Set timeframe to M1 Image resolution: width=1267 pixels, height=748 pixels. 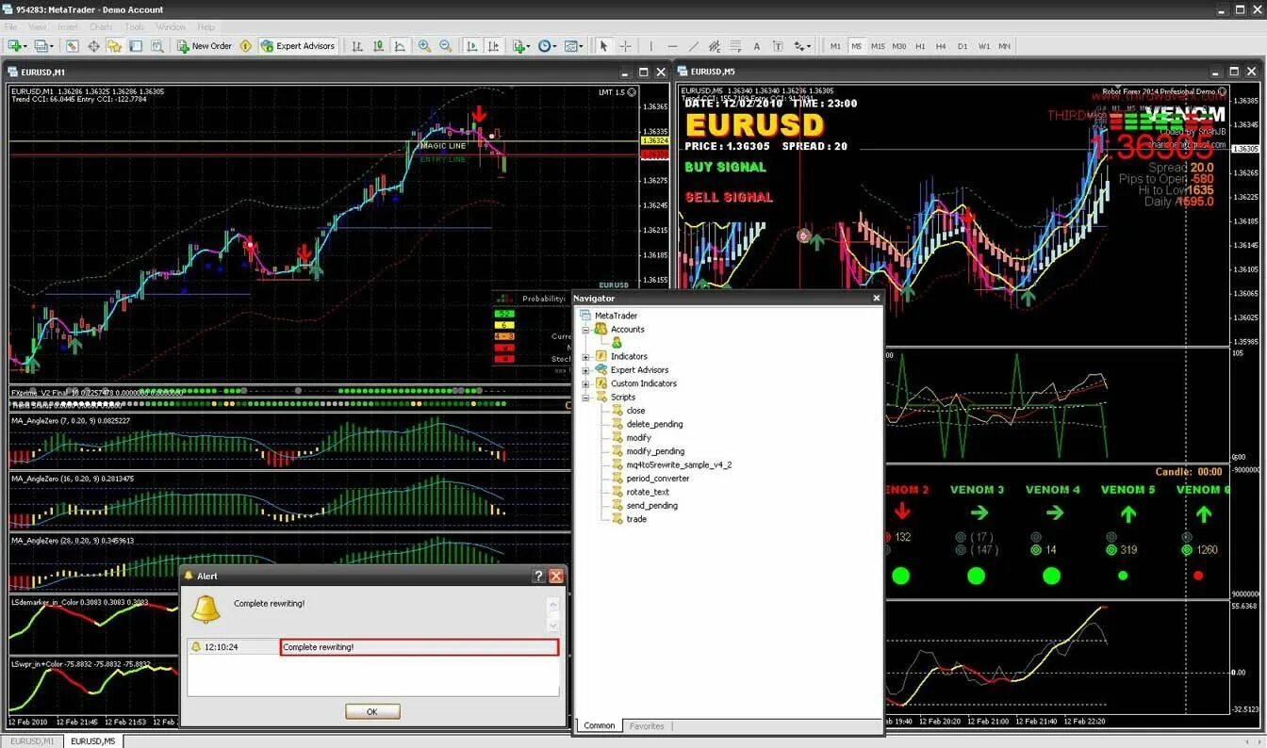tap(835, 46)
